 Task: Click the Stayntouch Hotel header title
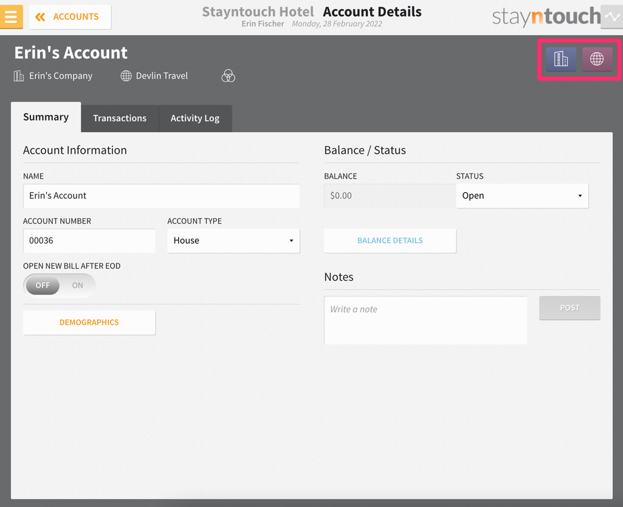click(x=258, y=12)
